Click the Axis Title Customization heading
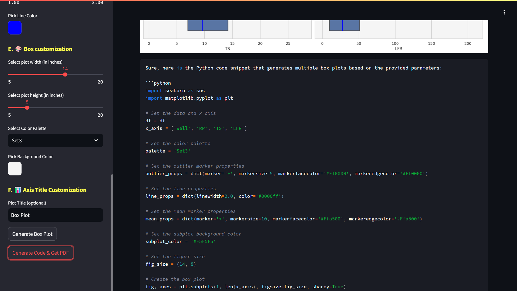The height and width of the screenshot is (291, 517). point(54,190)
